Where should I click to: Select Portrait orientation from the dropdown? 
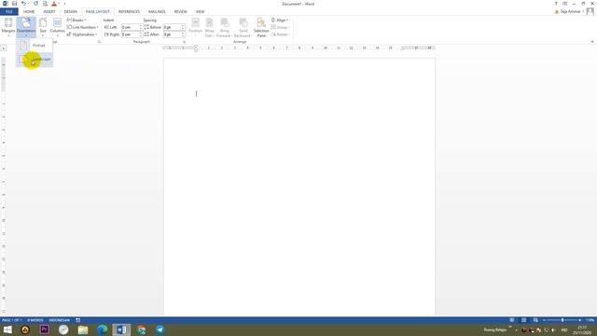(35, 46)
